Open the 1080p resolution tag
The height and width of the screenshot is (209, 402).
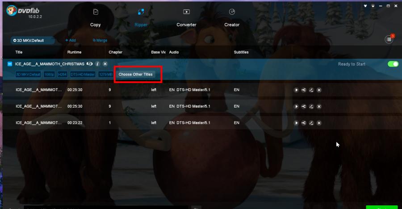[x=49, y=75]
